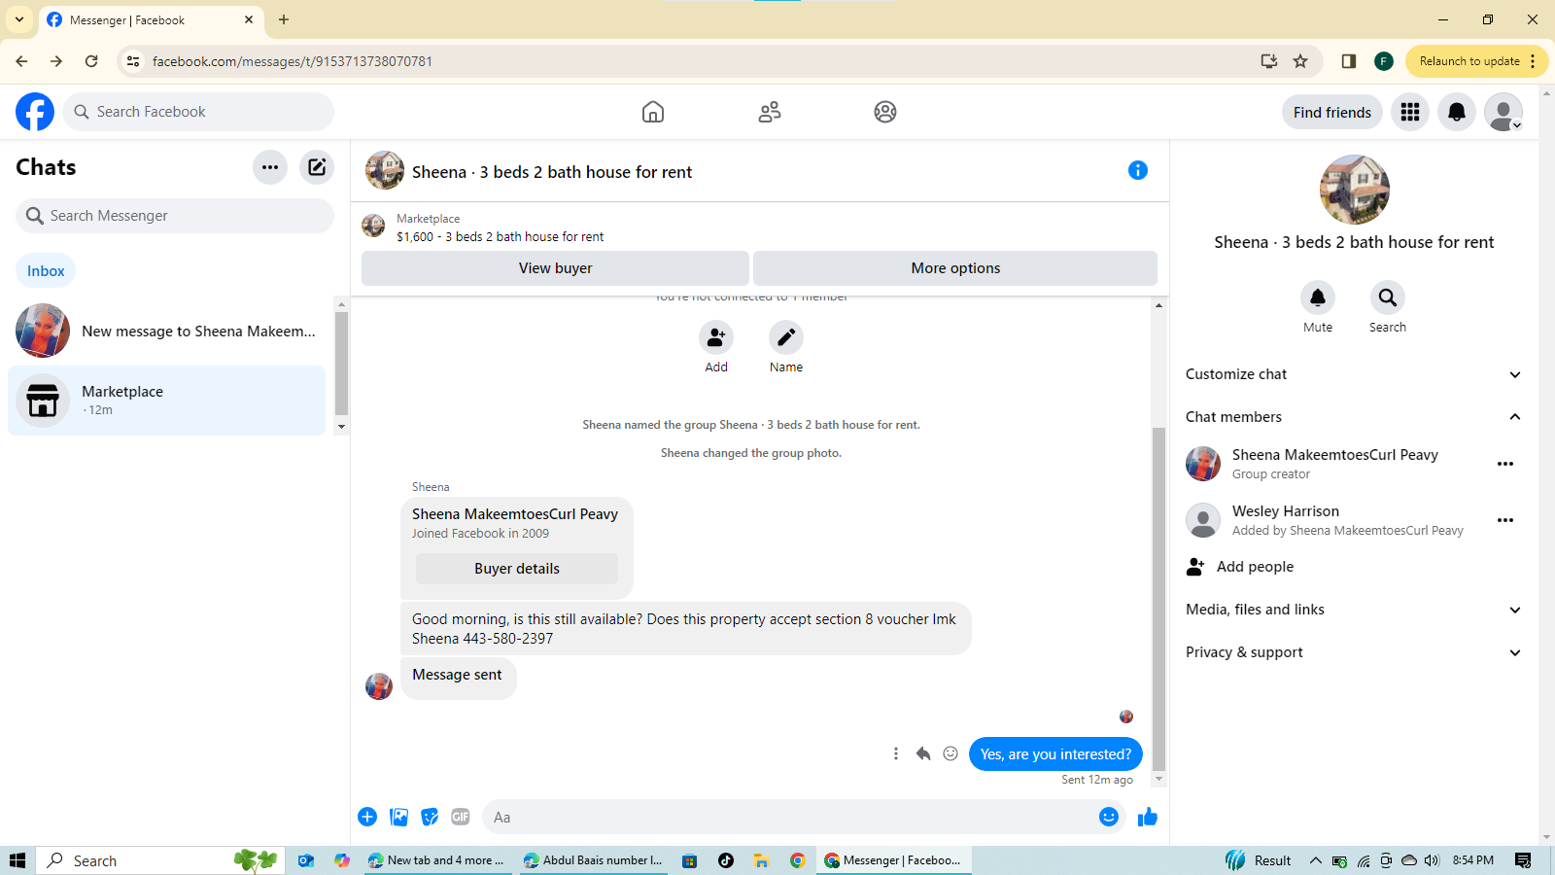
Task: Click the chat list scrollbar
Action: 341,365
